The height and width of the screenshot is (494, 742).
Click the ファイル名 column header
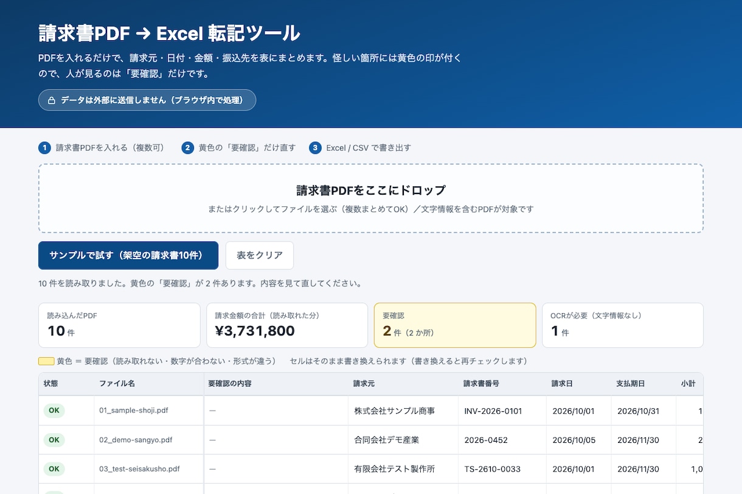point(148,384)
